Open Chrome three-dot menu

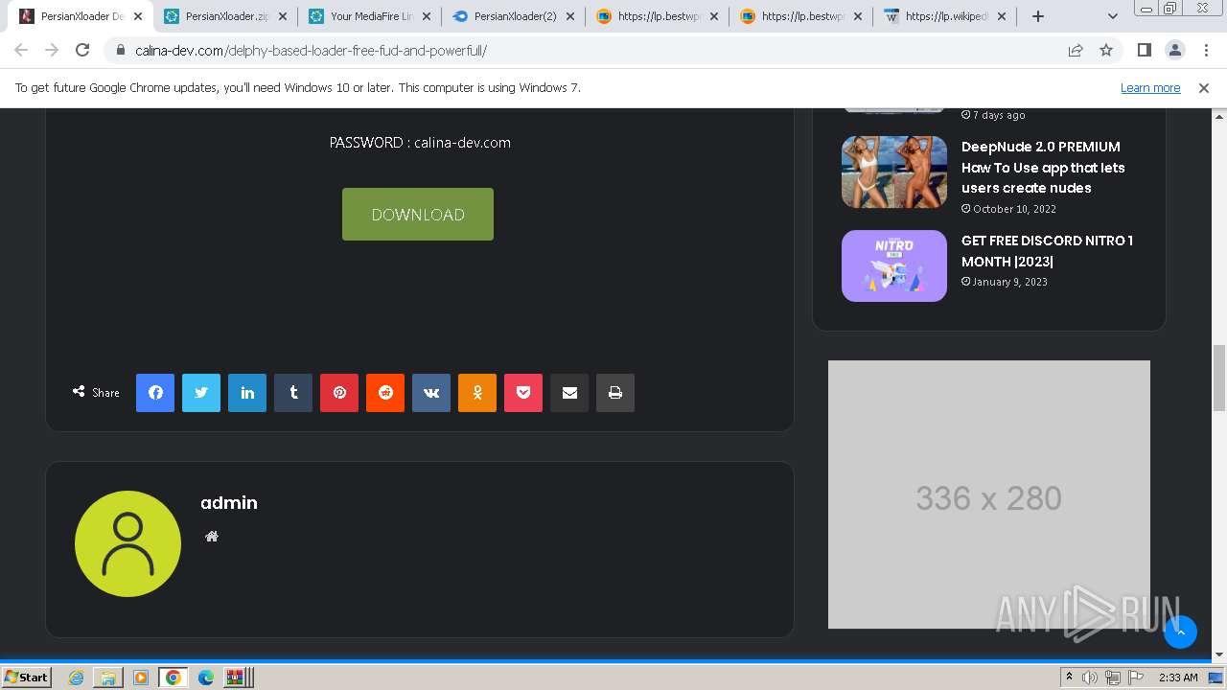pos(1205,50)
